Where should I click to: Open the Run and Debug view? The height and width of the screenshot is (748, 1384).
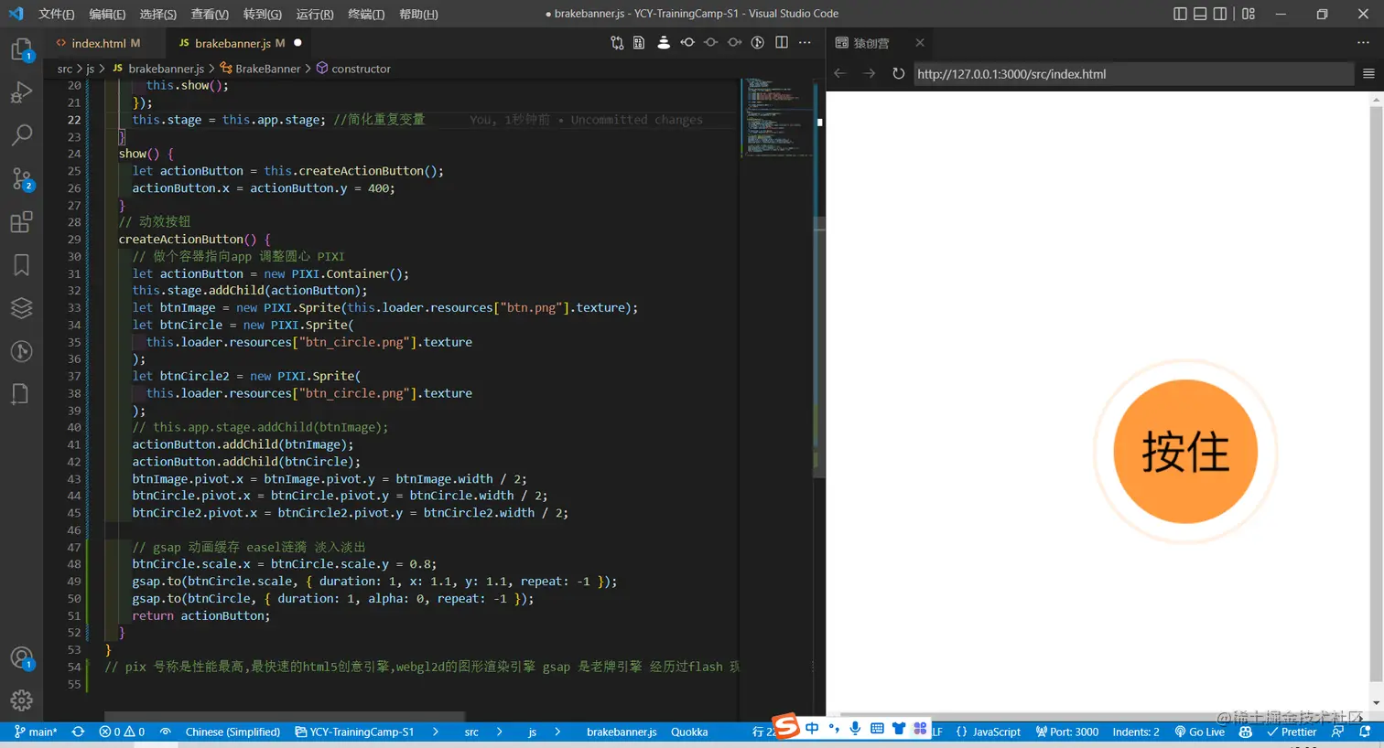pos(21,92)
